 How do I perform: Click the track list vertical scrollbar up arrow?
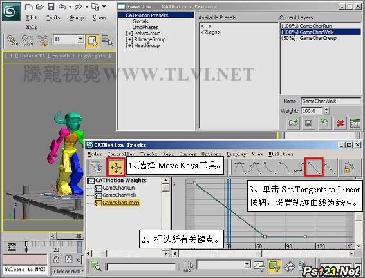click(x=165, y=180)
